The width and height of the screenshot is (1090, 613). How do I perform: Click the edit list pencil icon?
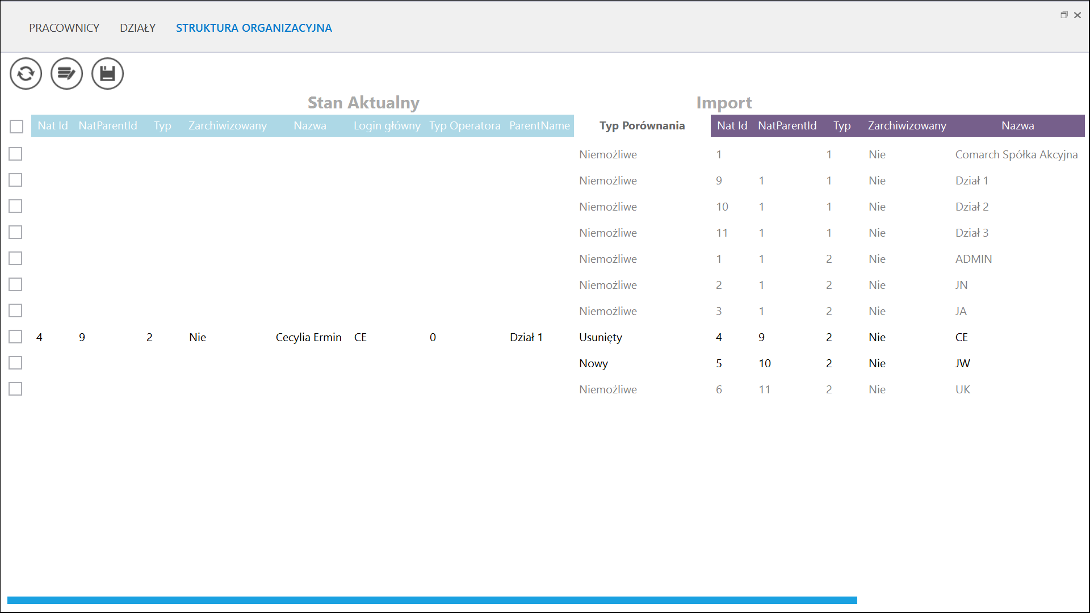coord(66,74)
